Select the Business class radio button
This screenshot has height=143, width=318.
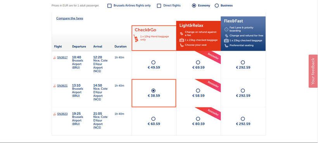[x=217, y=6]
